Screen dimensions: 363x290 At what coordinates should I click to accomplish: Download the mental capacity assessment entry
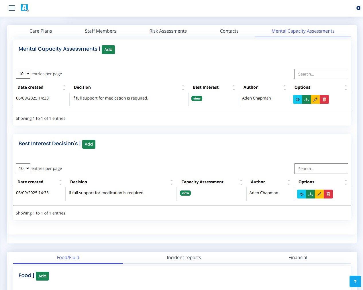[306, 100]
